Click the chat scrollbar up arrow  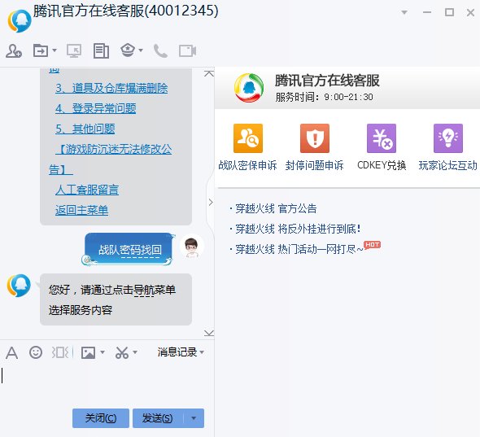(x=209, y=73)
